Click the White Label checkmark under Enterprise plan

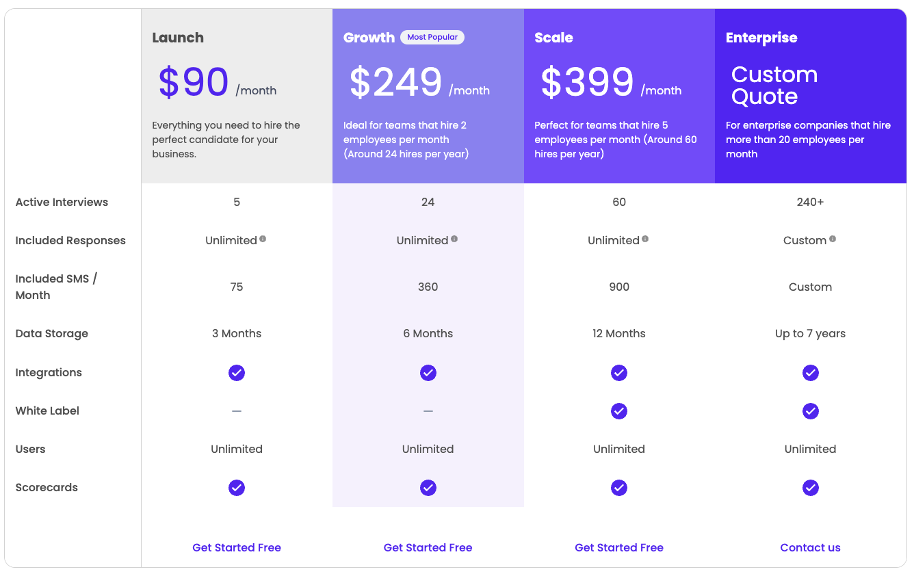811,411
